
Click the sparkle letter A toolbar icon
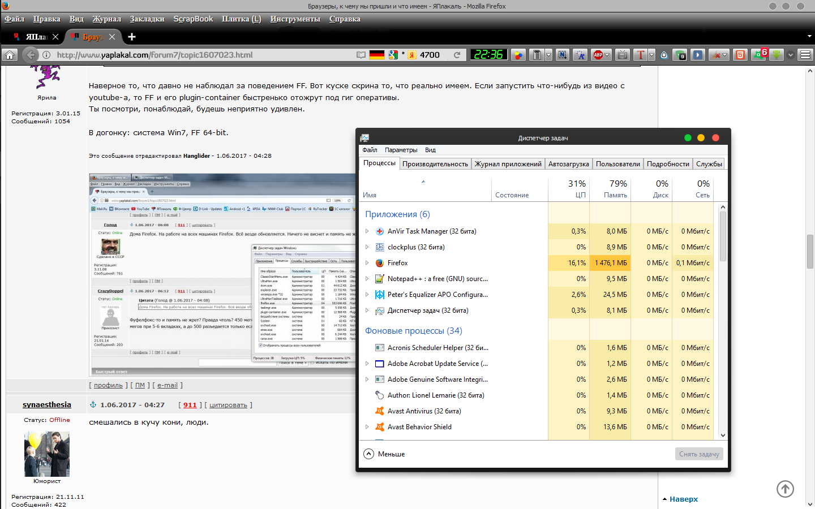coord(580,55)
